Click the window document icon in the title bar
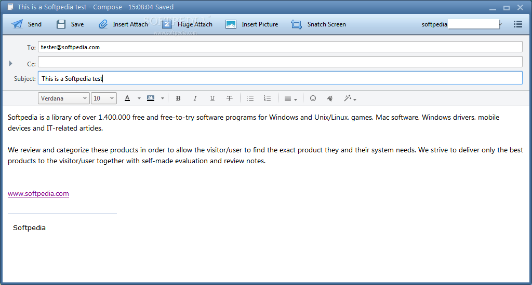 click(x=10, y=7)
